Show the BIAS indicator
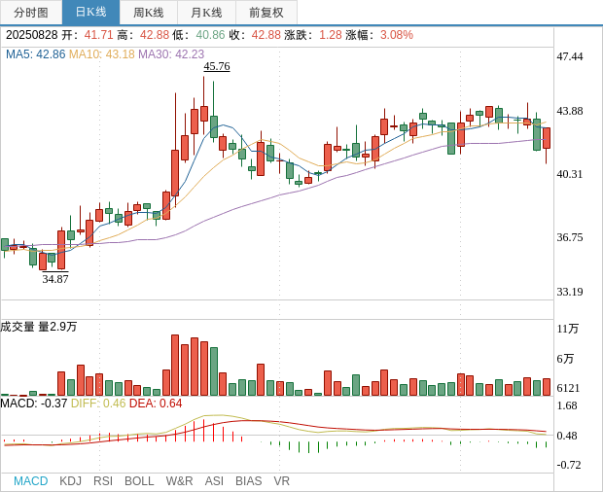 (248, 481)
